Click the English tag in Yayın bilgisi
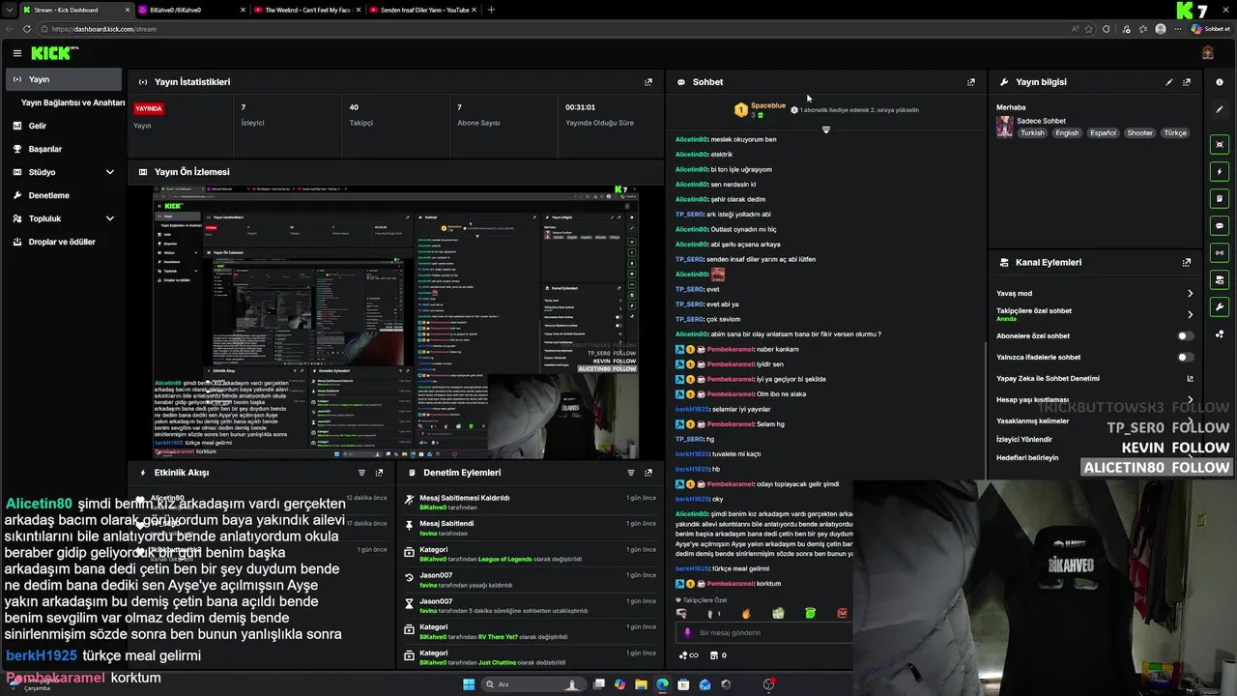Image resolution: width=1237 pixels, height=696 pixels. click(x=1067, y=133)
